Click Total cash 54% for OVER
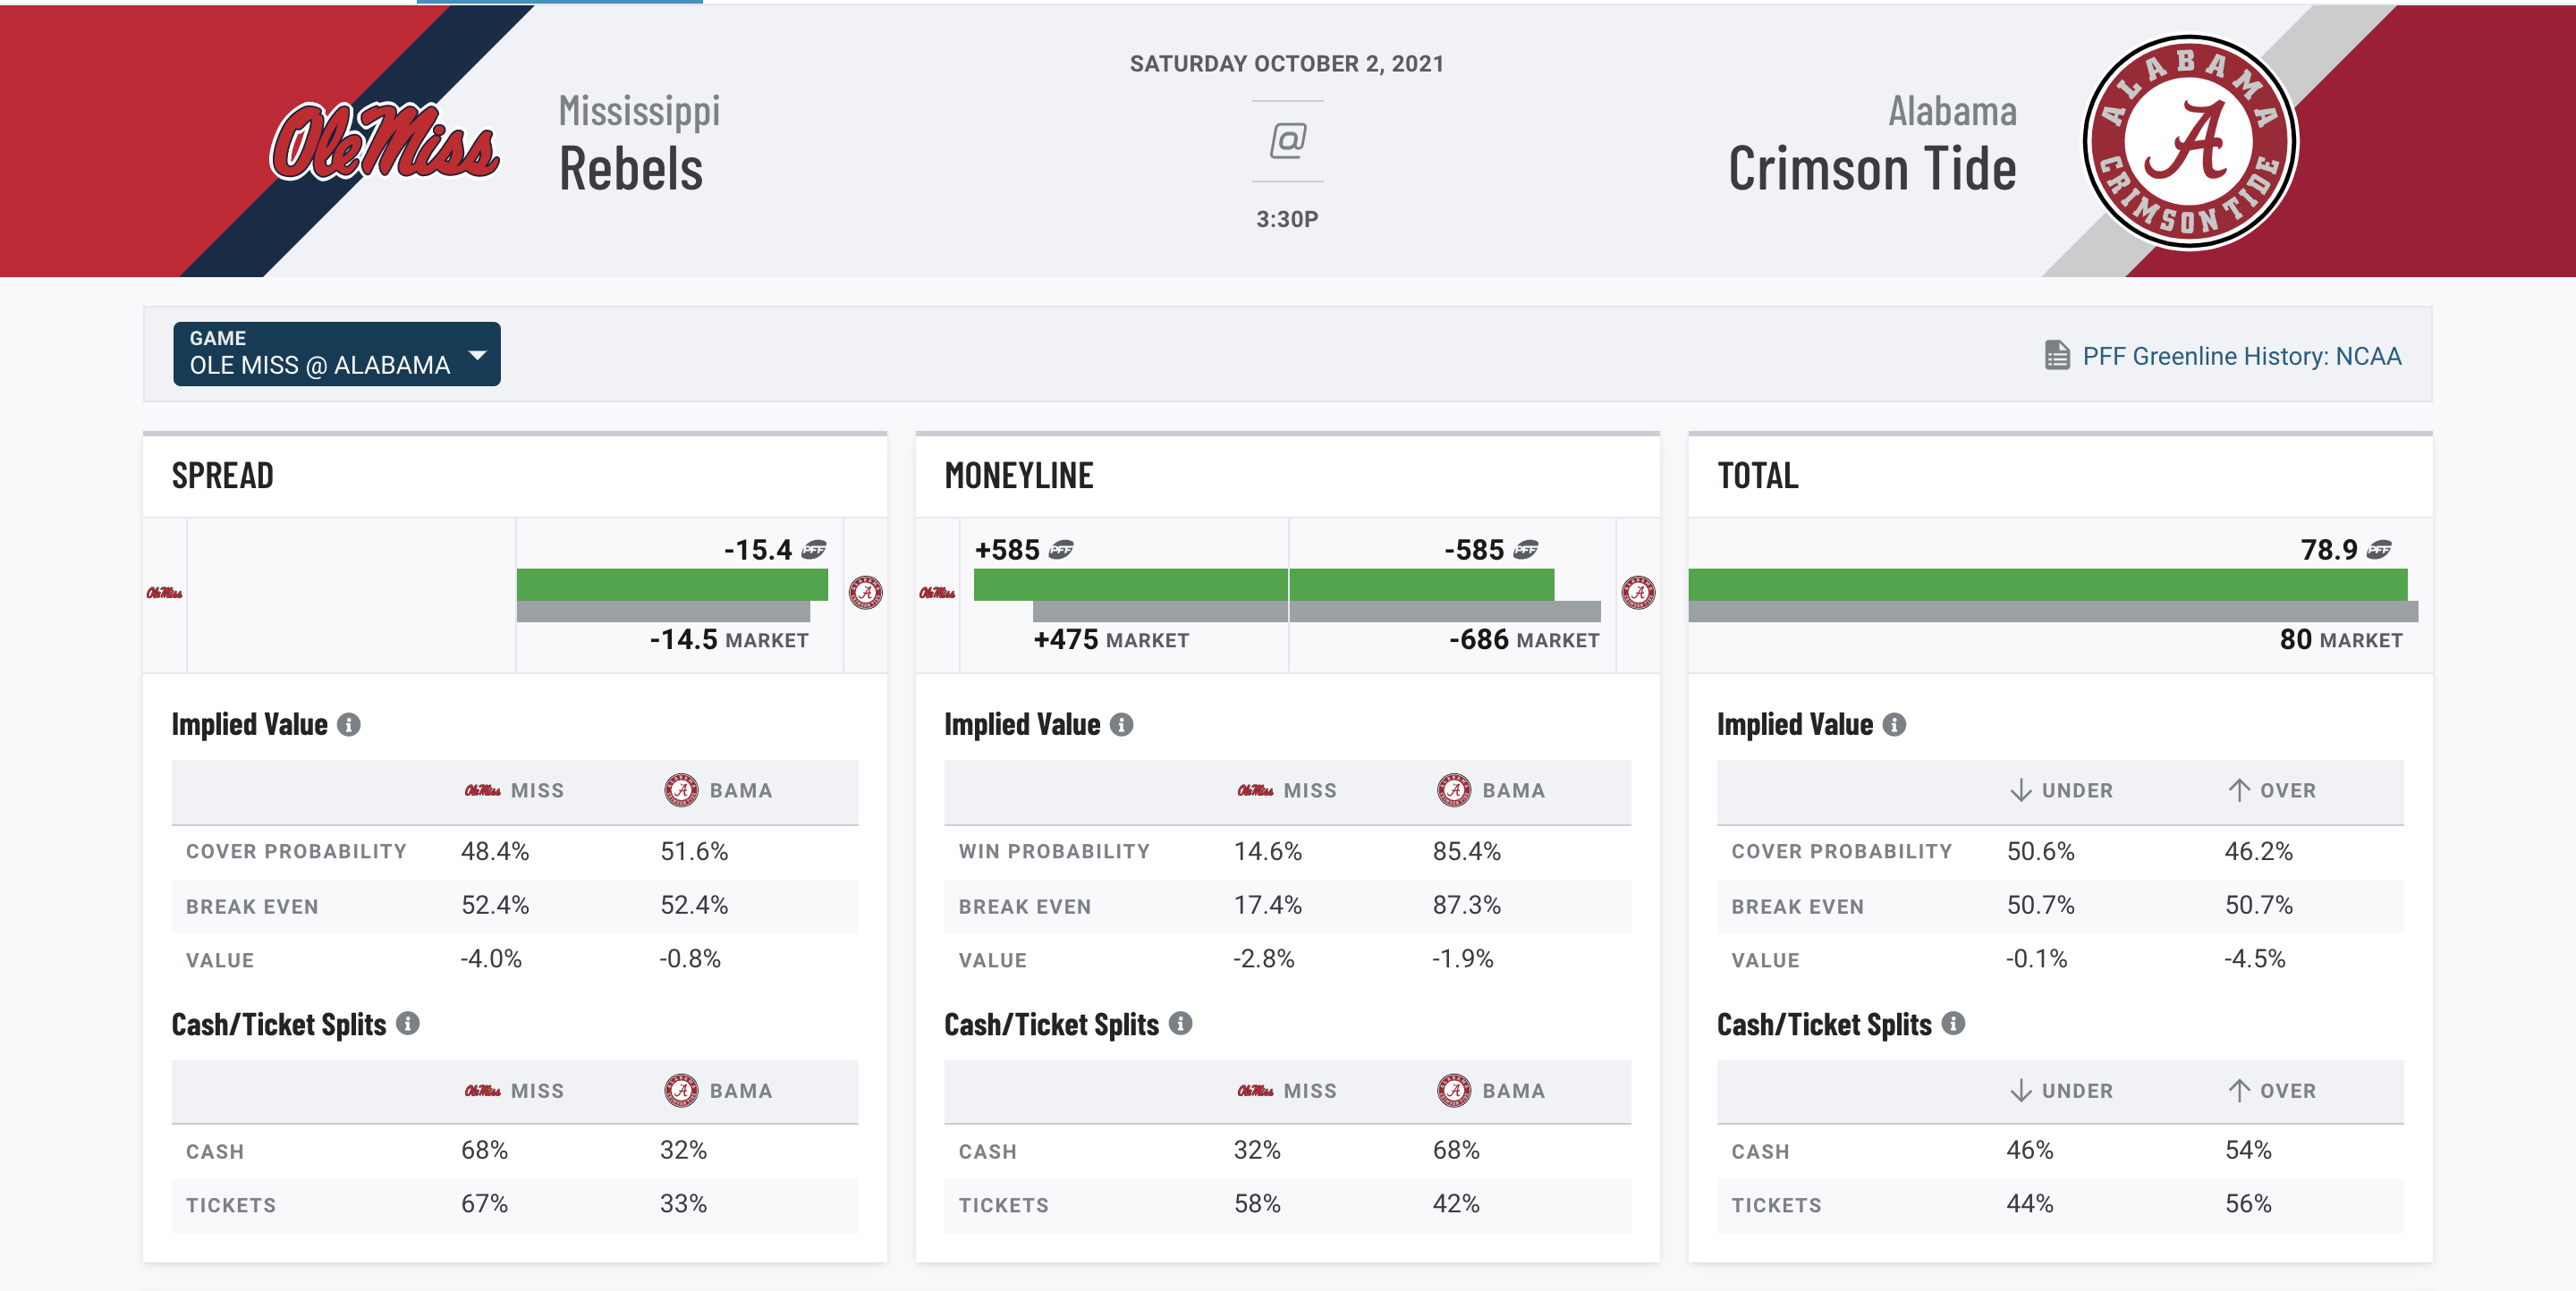This screenshot has width=2576, height=1291. pyautogui.click(x=2248, y=1150)
